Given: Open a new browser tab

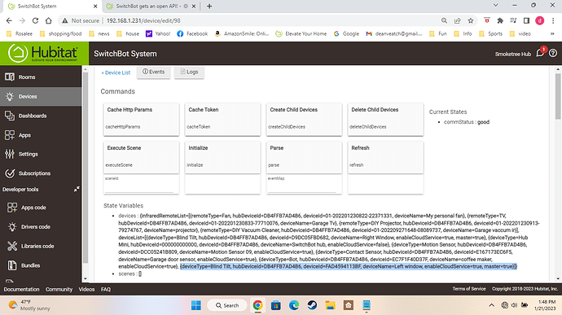Looking at the screenshot, I should pyautogui.click(x=209, y=6).
